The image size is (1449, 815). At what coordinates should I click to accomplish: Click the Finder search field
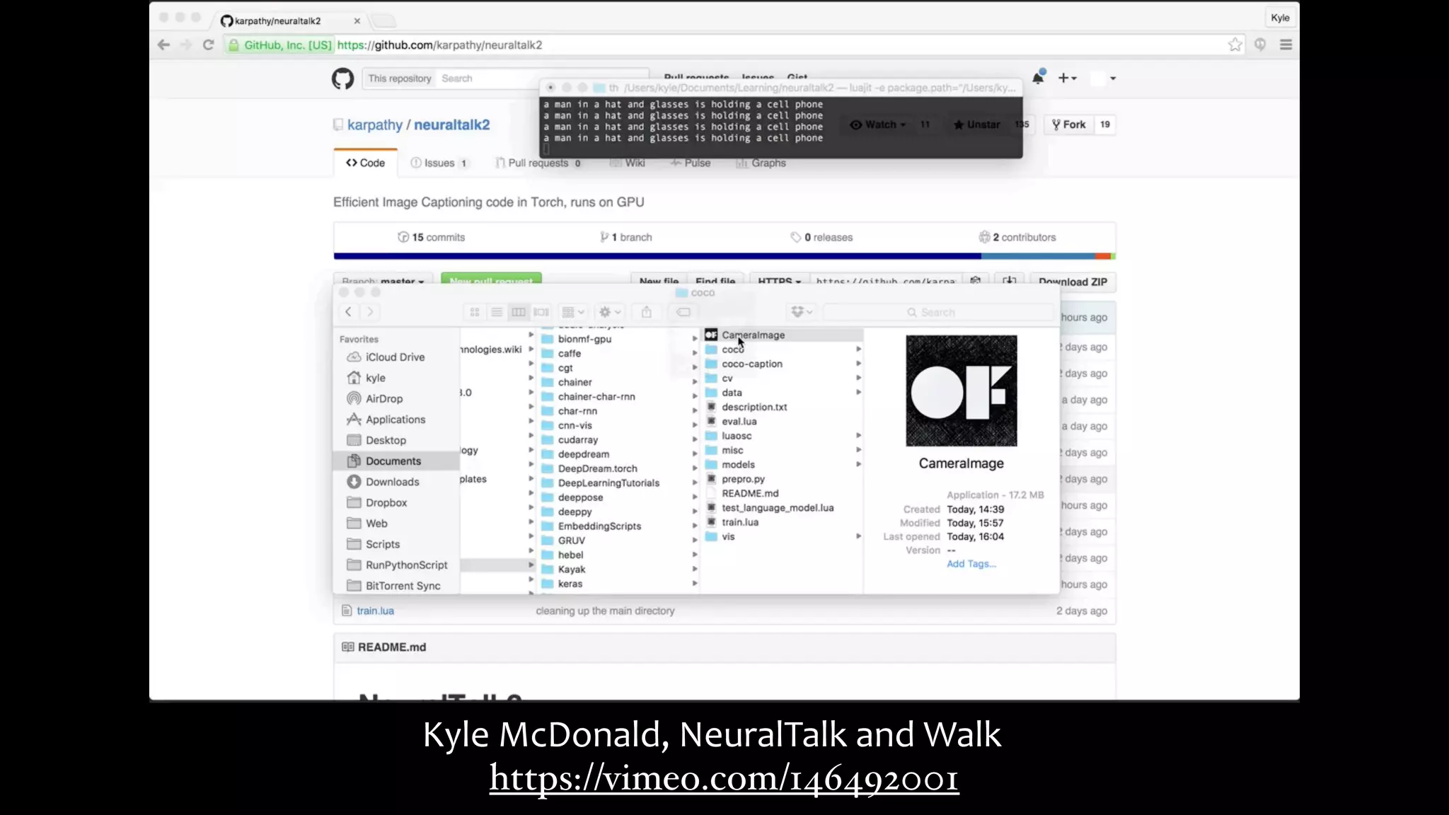[x=939, y=312]
